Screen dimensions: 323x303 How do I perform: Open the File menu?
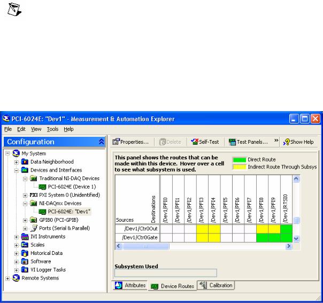[x=8, y=129]
